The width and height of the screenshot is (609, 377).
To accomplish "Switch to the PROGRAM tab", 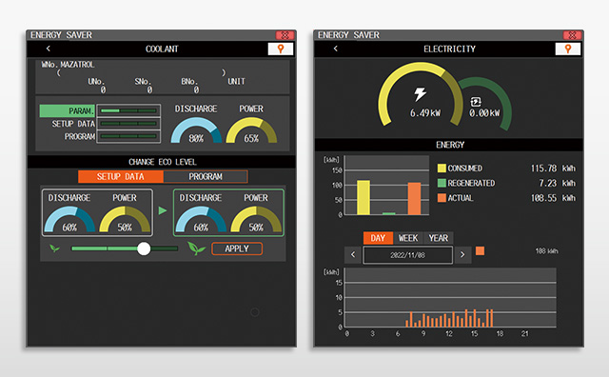I will click(x=206, y=176).
